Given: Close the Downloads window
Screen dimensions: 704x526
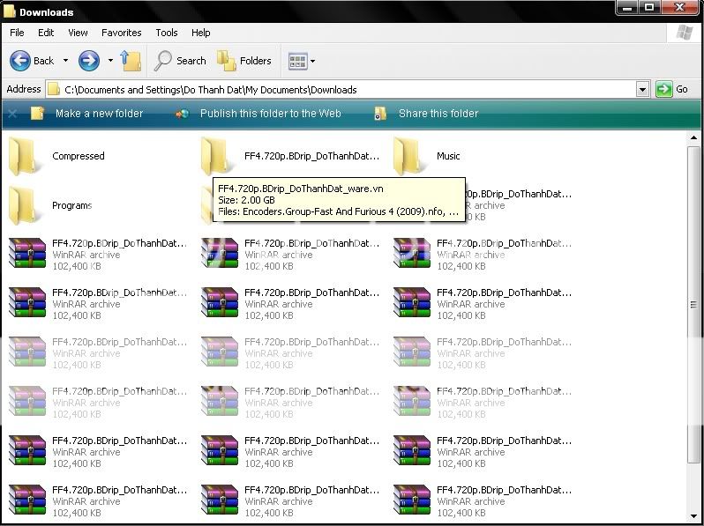Looking at the screenshot, I should click(x=680, y=7).
